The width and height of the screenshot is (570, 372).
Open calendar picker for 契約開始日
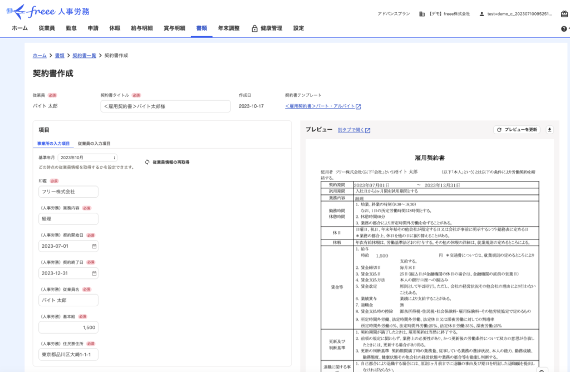94,246
